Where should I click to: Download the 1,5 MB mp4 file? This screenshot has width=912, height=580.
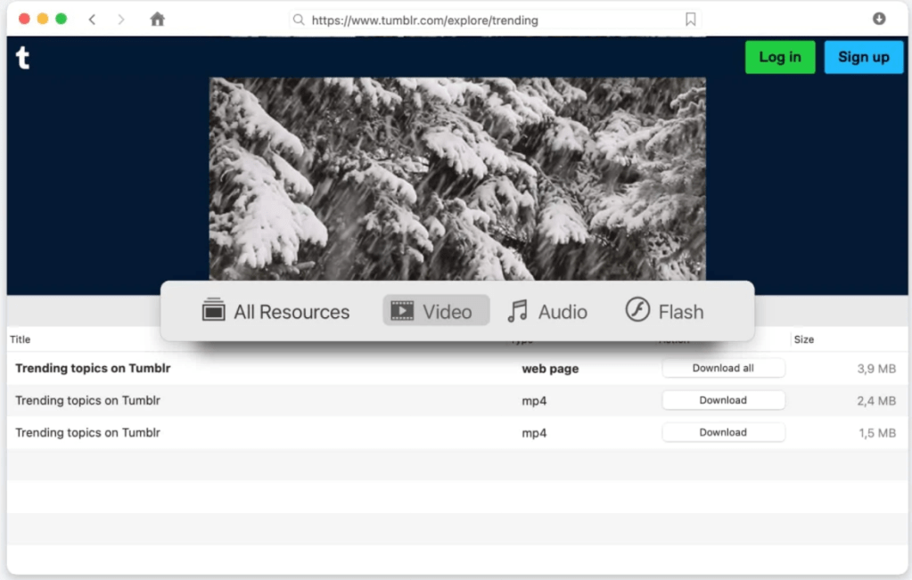[723, 432]
